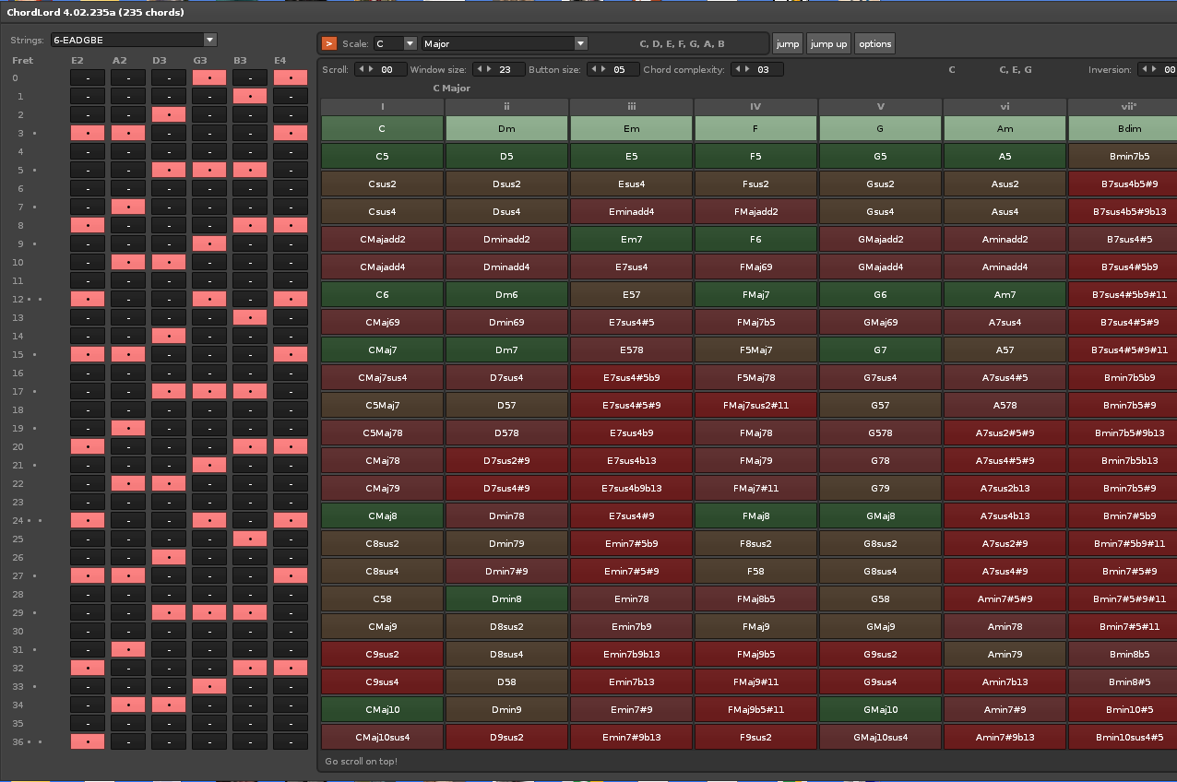The width and height of the screenshot is (1177, 782).
Task: Click the Chord complexity value field
Action: 768,69
